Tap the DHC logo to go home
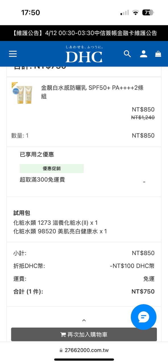Viewport: 168px width, 364px height. coord(84,56)
